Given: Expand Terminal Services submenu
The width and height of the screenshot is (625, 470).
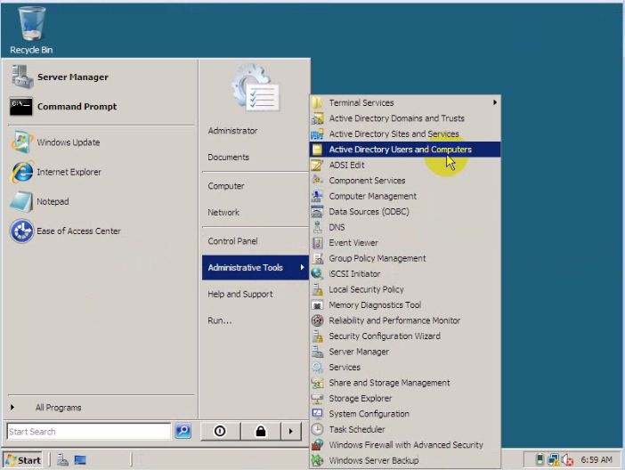Looking at the screenshot, I should click(x=405, y=103).
